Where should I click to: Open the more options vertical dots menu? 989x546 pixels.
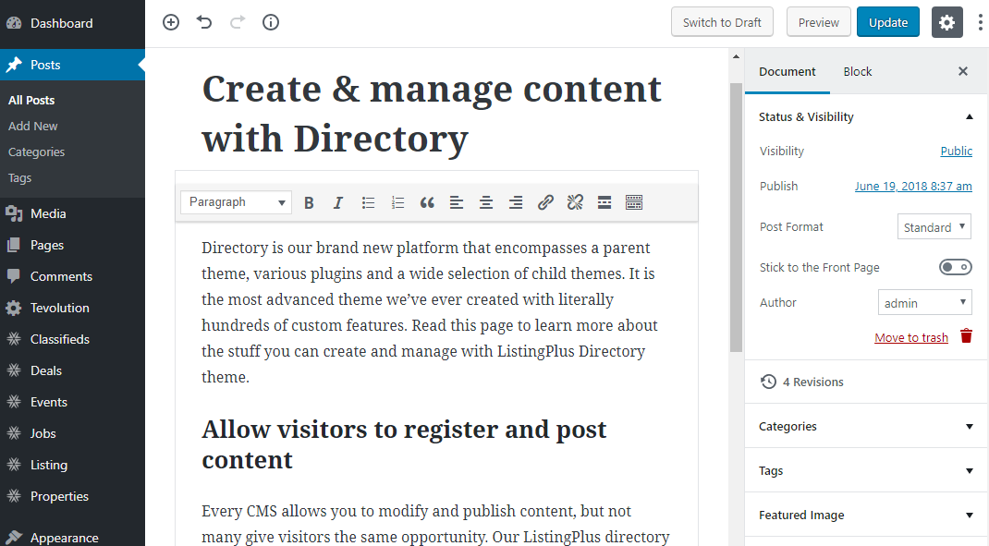[x=980, y=23]
